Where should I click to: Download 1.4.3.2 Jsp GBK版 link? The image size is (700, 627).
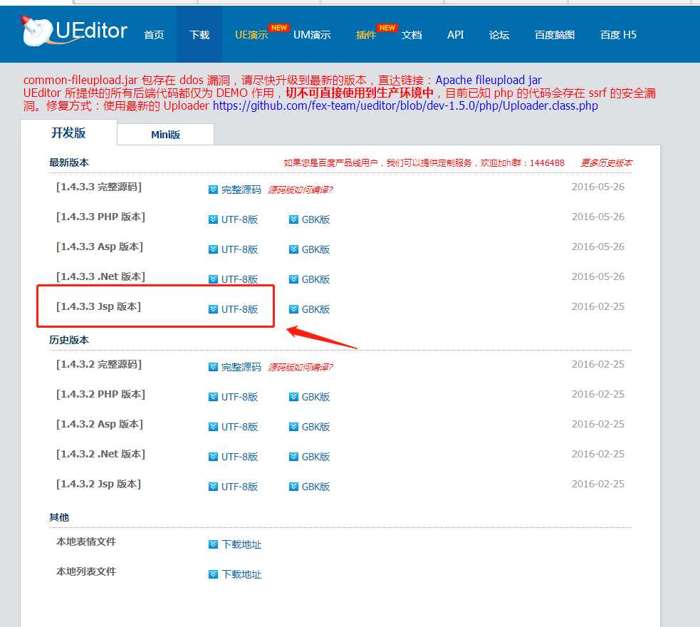315,487
